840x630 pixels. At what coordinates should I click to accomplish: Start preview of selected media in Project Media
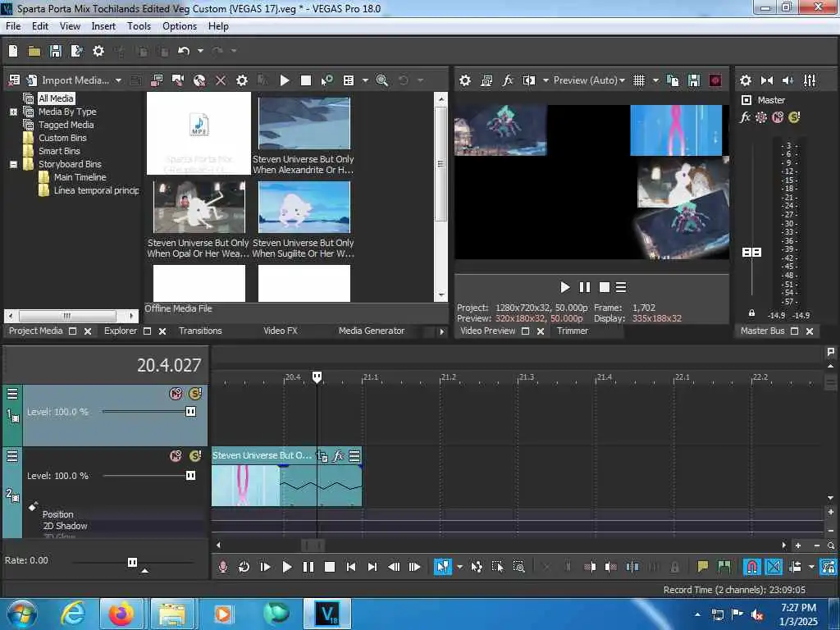point(285,80)
